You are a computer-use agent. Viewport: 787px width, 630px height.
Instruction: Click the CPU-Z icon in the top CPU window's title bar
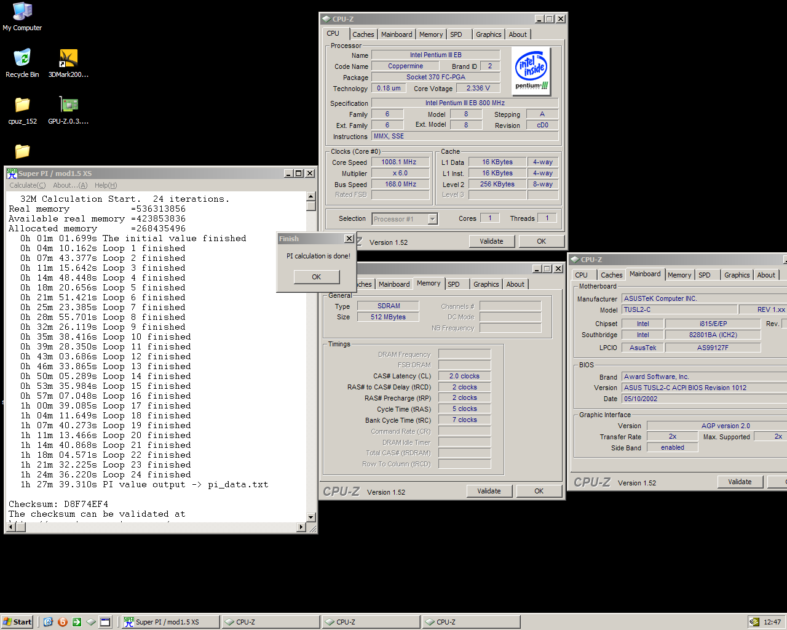pyautogui.click(x=326, y=19)
